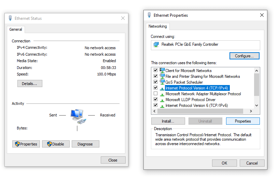Click the items list scroll left arrow

154,111
